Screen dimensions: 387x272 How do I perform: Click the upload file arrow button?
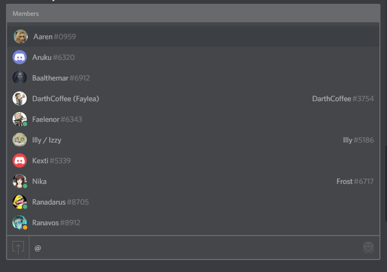click(18, 248)
